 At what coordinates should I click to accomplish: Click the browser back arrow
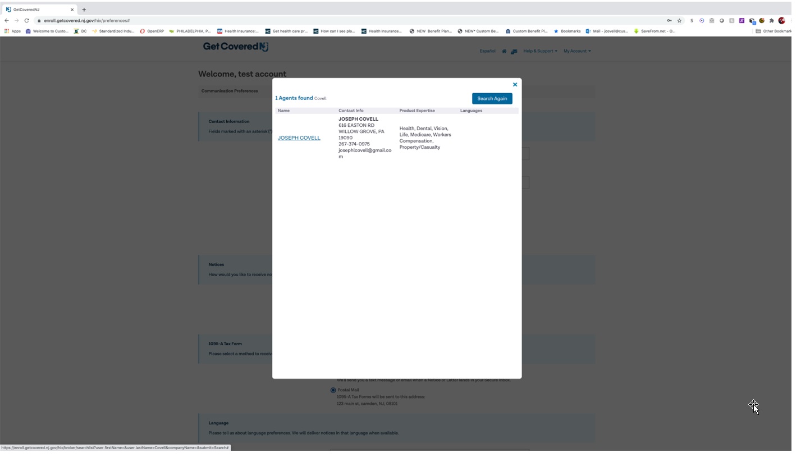[x=6, y=21]
